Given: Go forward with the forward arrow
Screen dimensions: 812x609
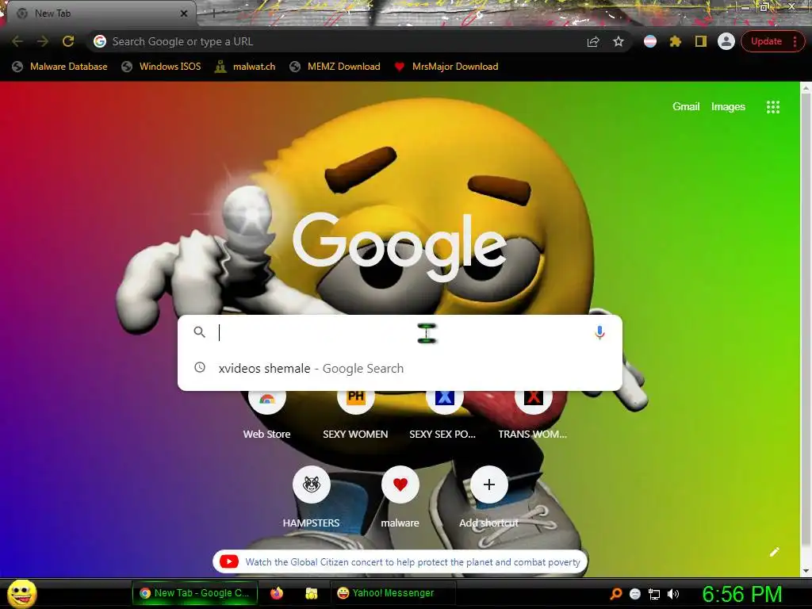Looking at the screenshot, I should tap(43, 41).
